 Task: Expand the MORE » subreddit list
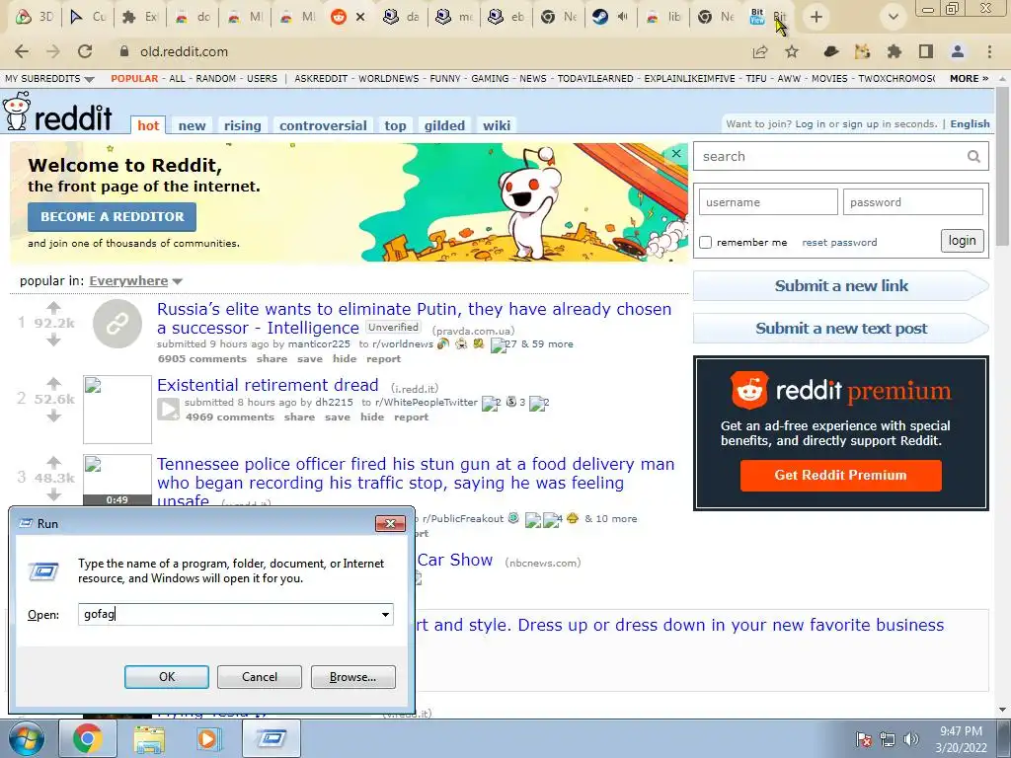pyautogui.click(x=969, y=79)
